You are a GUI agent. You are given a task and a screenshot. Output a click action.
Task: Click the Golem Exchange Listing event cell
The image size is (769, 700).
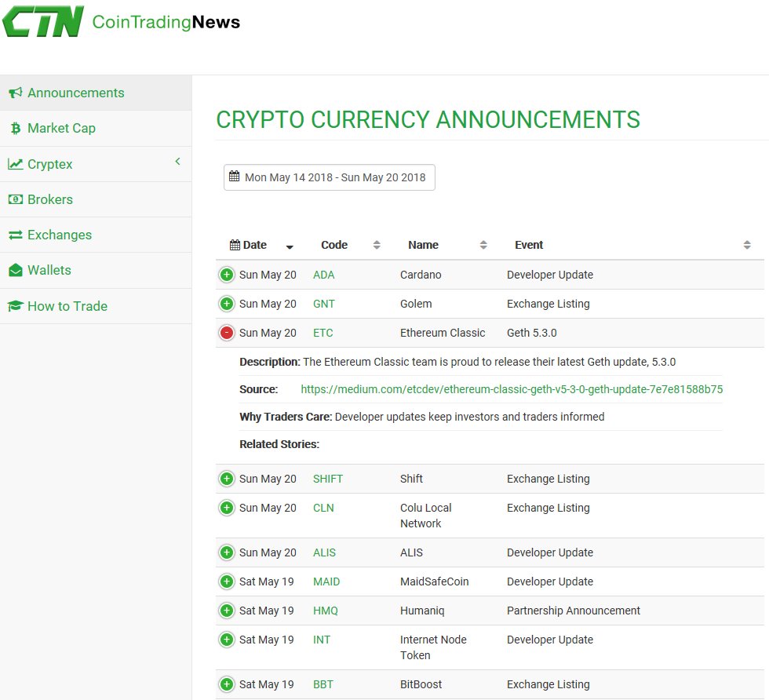click(x=549, y=304)
